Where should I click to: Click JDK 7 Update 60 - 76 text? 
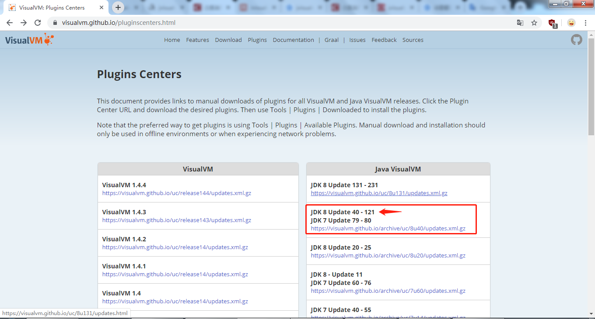click(341, 283)
